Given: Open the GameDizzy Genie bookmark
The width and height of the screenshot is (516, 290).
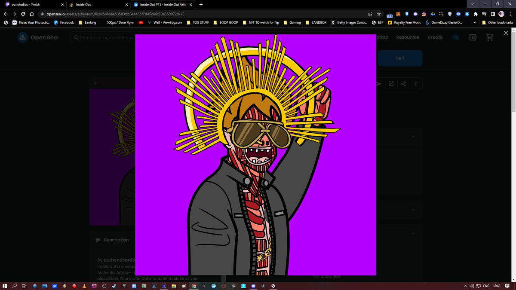Looking at the screenshot, I should 443,22.
